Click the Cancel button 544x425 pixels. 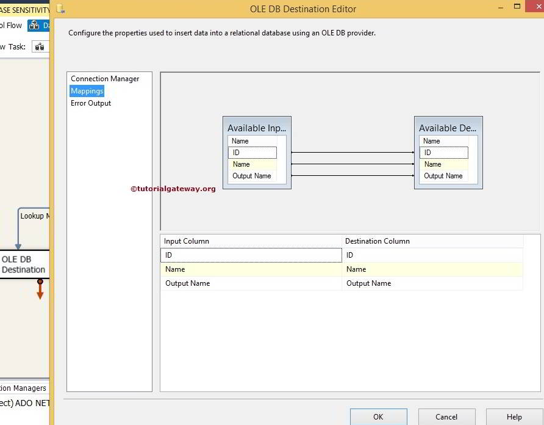[446, 416]
